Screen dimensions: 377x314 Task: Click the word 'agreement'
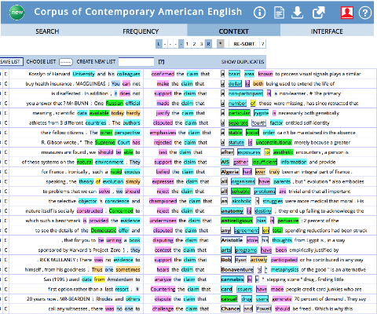[247, 230]
